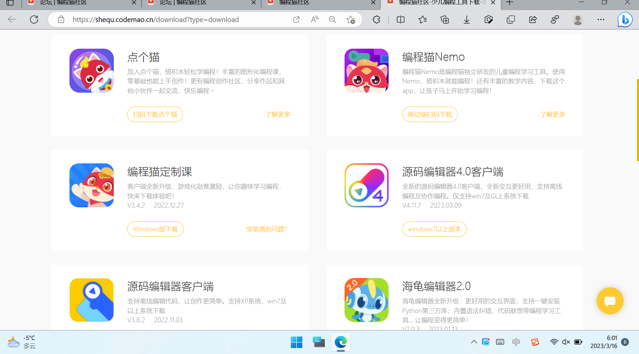The width and height of the screenshot is (639, 354).
Task: Click the 海龟编辑器2.0 title text
Action: [x=436, y=286]
